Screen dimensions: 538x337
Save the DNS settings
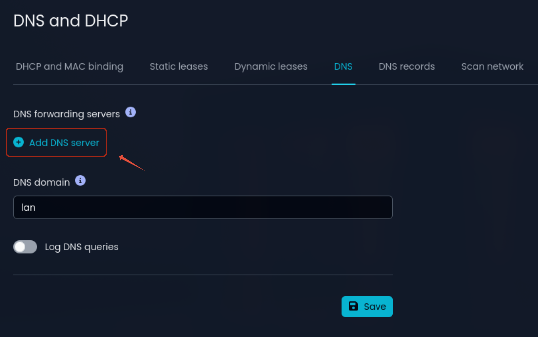click(367, 306)
